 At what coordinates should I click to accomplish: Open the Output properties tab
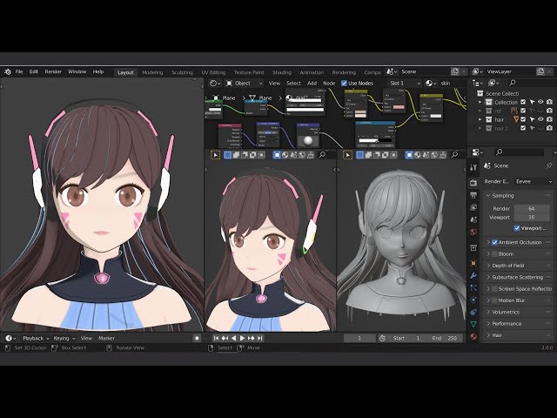[x=473, y=195]
